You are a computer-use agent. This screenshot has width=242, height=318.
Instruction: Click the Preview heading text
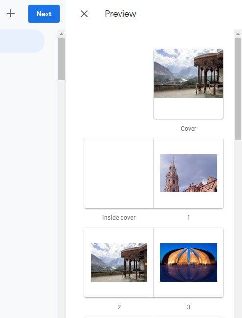click(121, 14)
